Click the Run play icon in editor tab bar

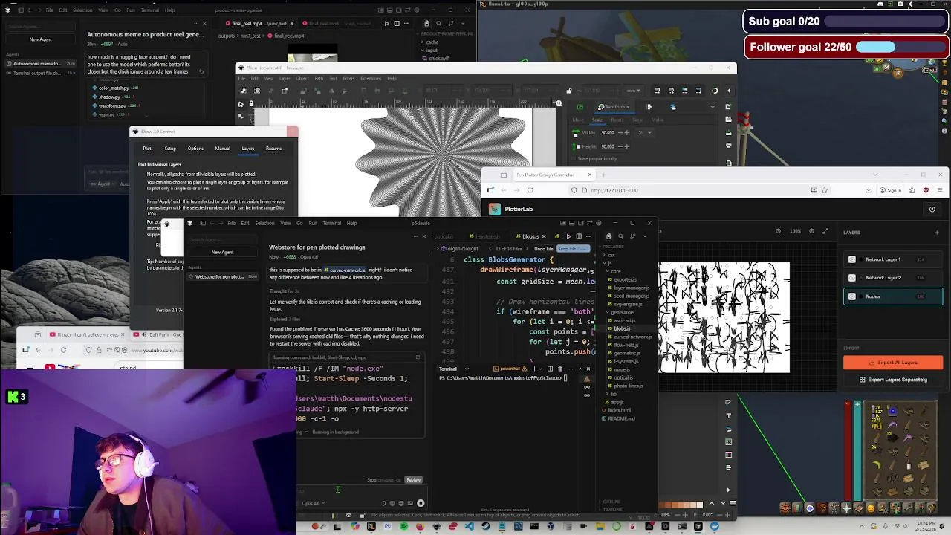tap(568, 236)
